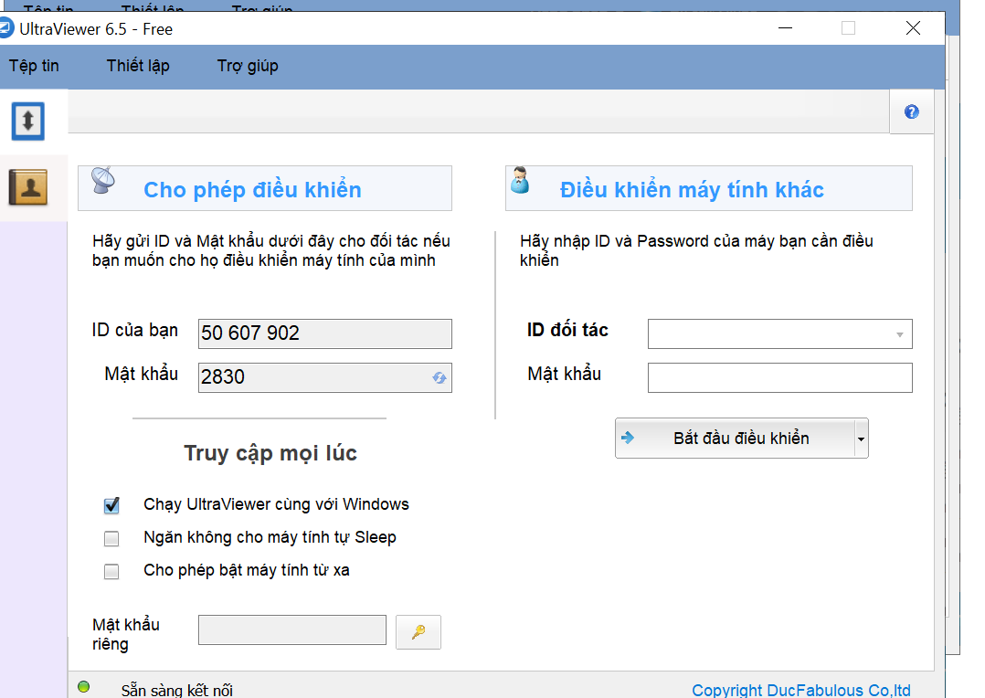The width and height of the screenshot is (985, 698).
Task: Open the Trợ giúp menu
Action: coord(248,66)
